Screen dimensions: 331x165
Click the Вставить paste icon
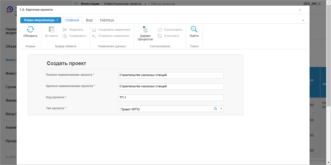(52, 29)
